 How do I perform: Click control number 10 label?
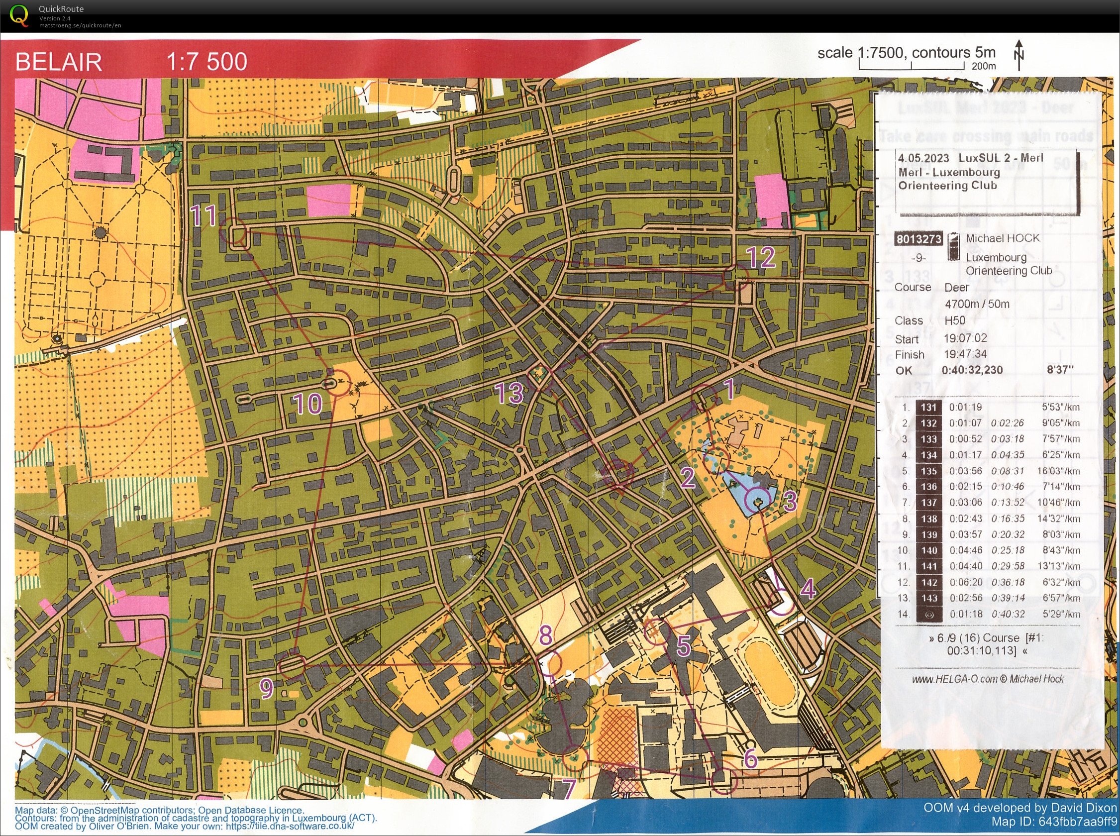tap(307, 404)
